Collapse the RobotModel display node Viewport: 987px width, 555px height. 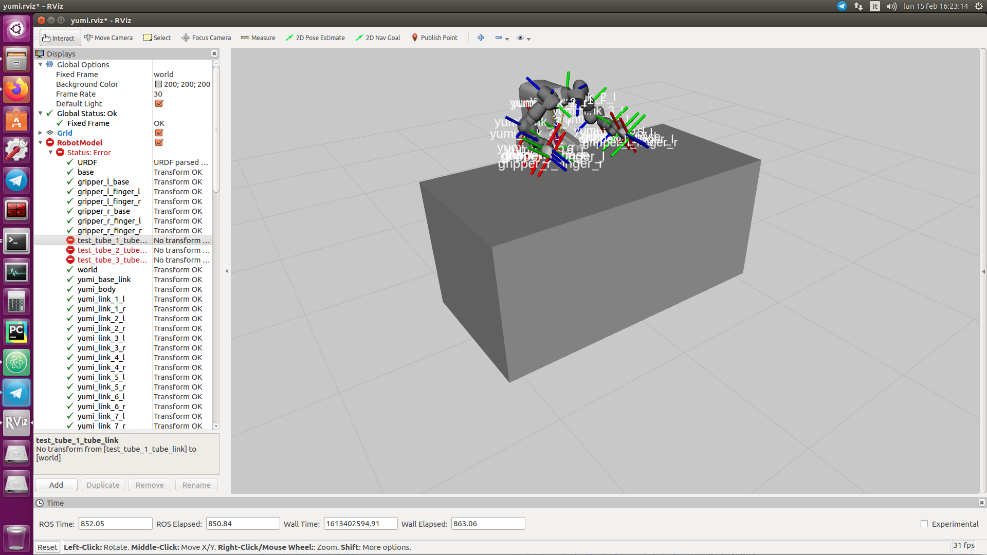click(41, 142)
